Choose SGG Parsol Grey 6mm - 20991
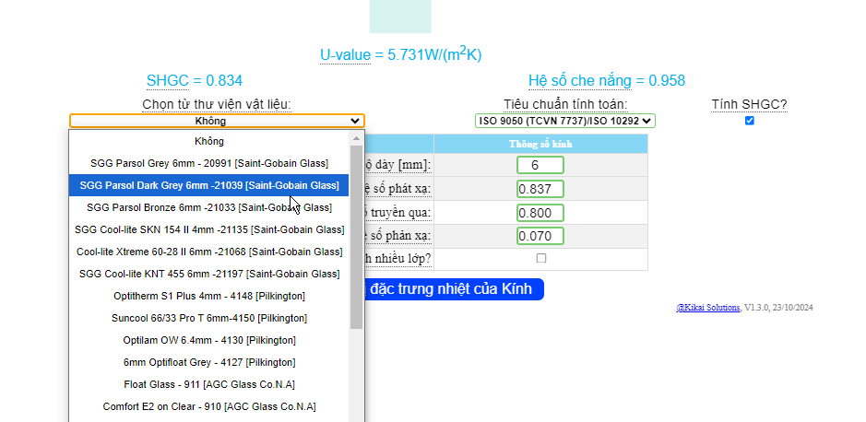 pos(209,163)
